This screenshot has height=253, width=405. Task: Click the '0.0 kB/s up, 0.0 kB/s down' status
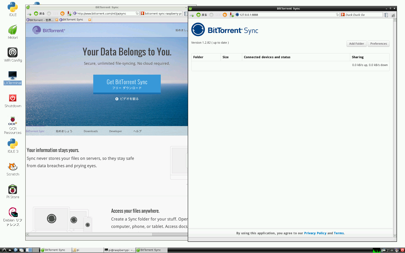point(370,65)
